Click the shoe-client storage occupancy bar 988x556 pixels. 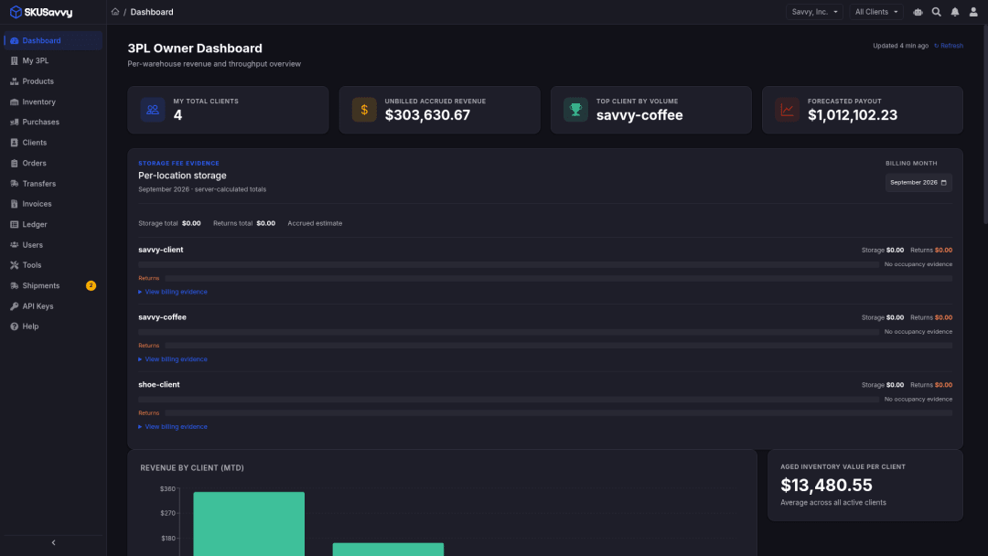coord(509,400)
